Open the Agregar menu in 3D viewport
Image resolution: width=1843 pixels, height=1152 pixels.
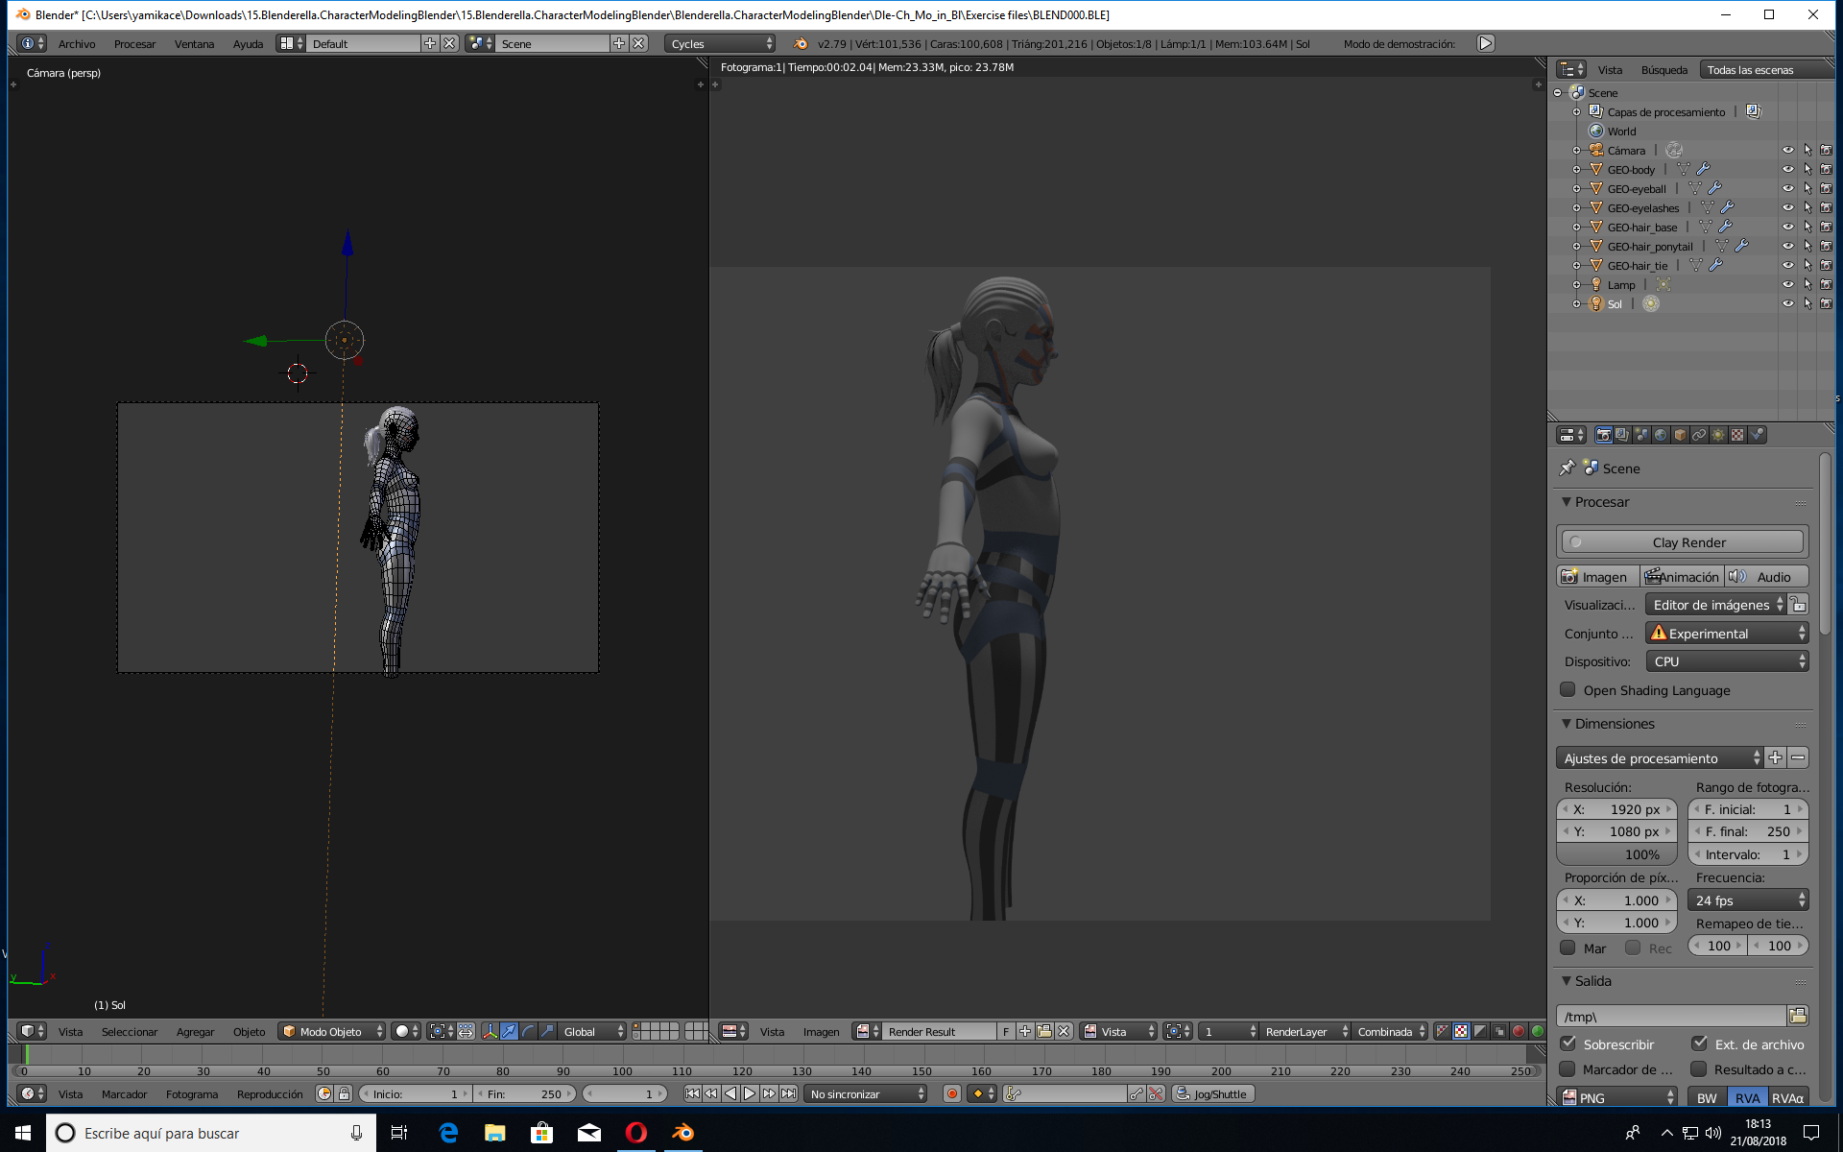tap(195, 1032)
